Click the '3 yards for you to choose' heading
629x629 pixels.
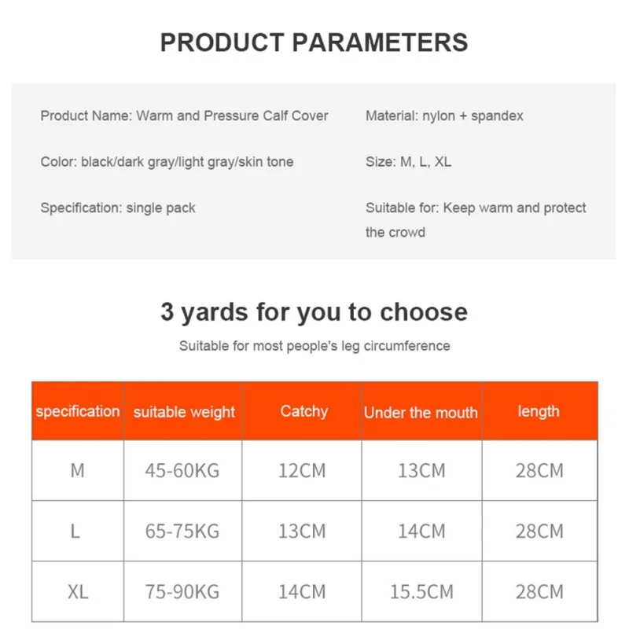pyautogui.click(x=314, y=311)
